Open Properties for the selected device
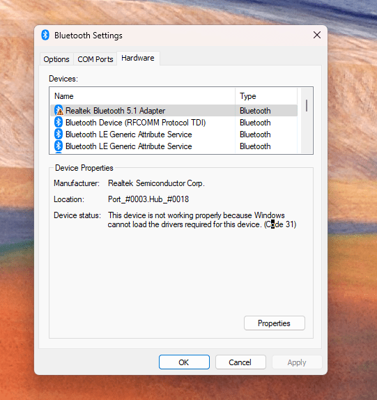Viewport: 377px width, 400px height. click(274, 323)
